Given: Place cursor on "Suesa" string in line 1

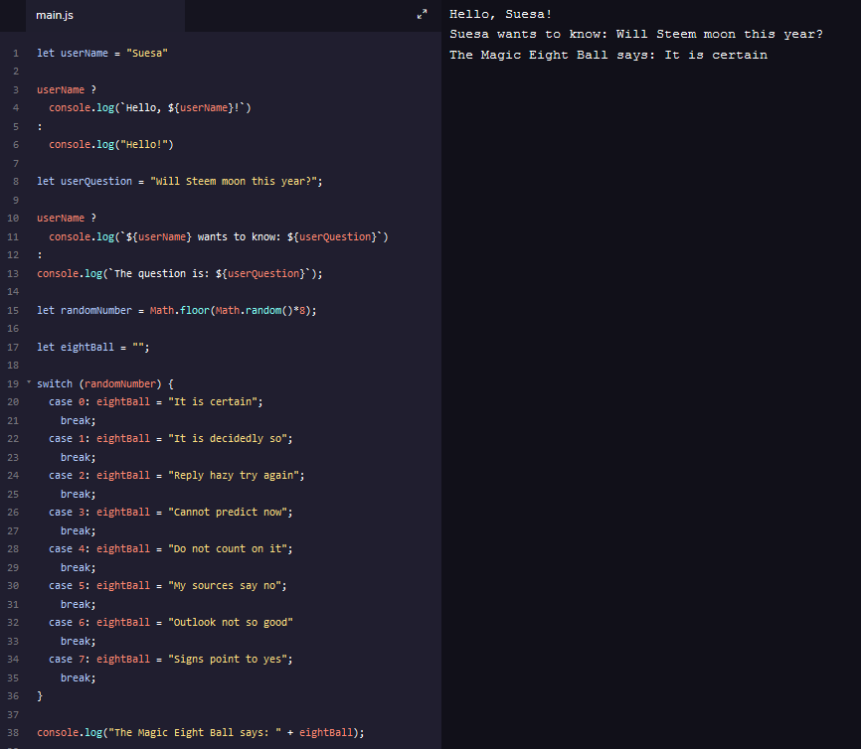Looking at the screenshot, I should (x=146, y=54).
